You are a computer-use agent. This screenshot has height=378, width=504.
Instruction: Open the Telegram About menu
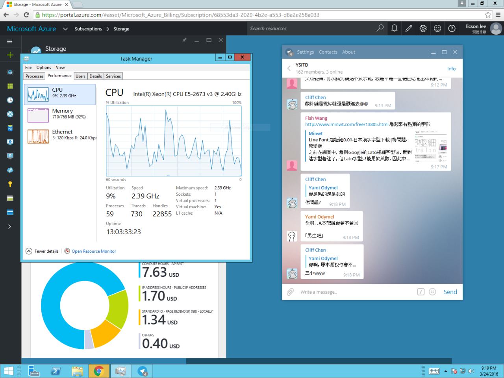coord(348,52)
